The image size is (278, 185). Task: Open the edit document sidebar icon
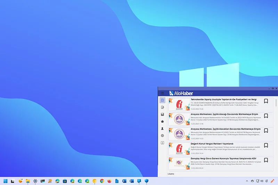click(162, 108)
